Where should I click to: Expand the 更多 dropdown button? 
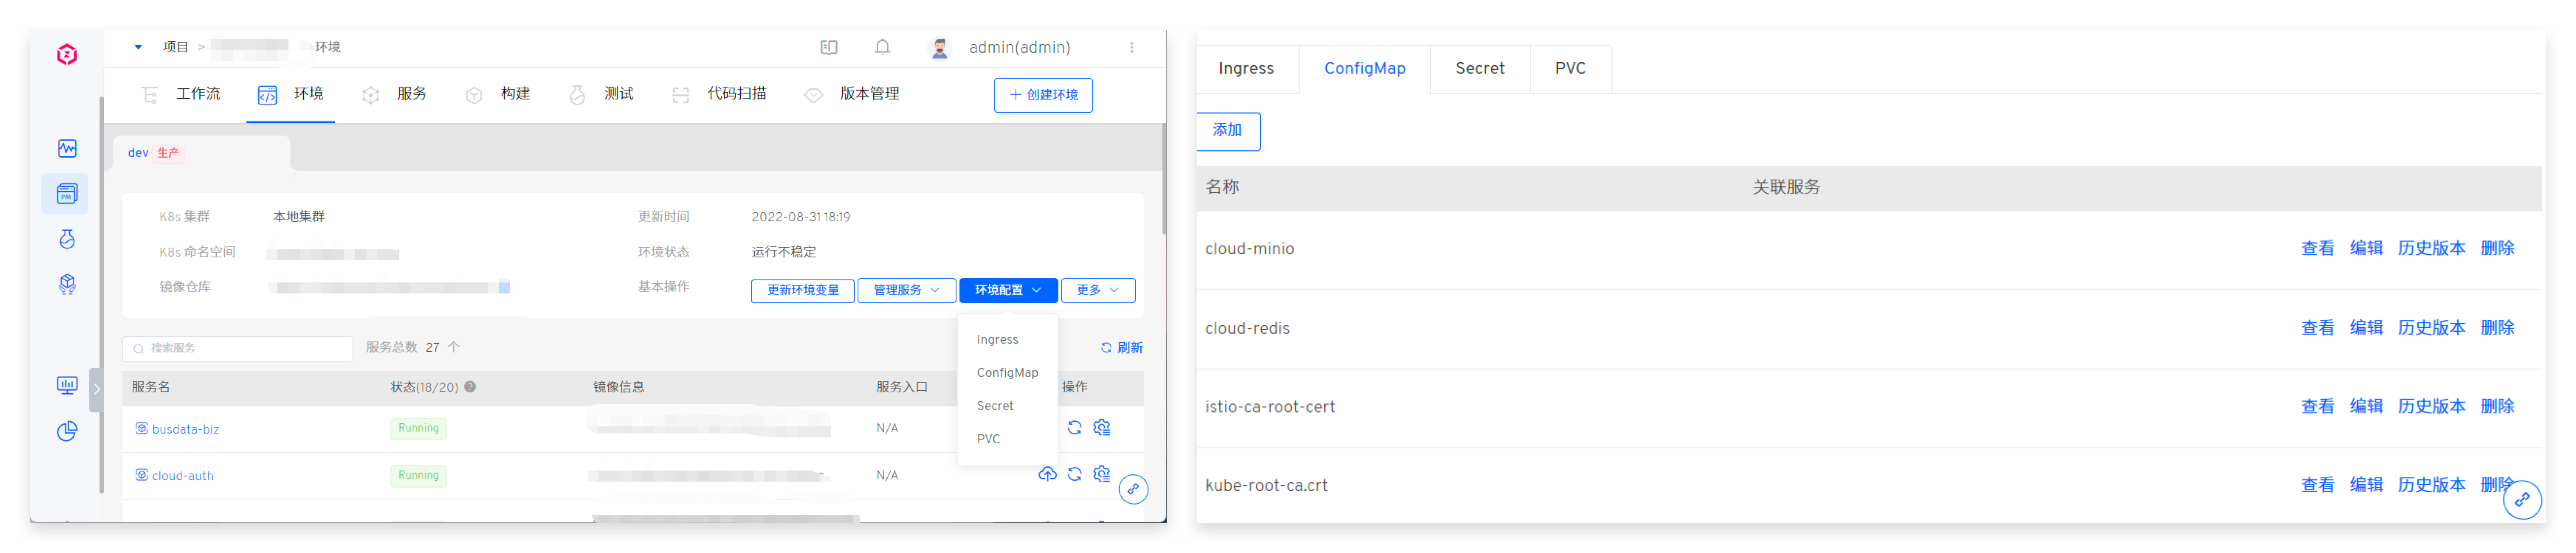point(1097,290)
